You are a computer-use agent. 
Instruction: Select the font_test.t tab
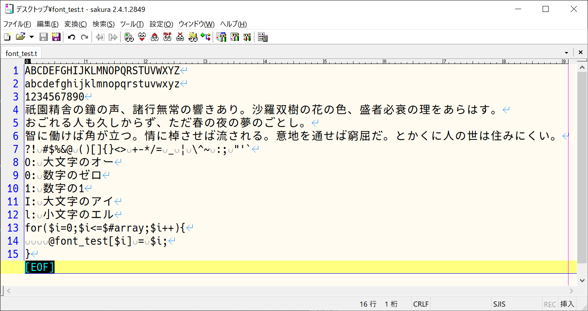pos(21,53)
